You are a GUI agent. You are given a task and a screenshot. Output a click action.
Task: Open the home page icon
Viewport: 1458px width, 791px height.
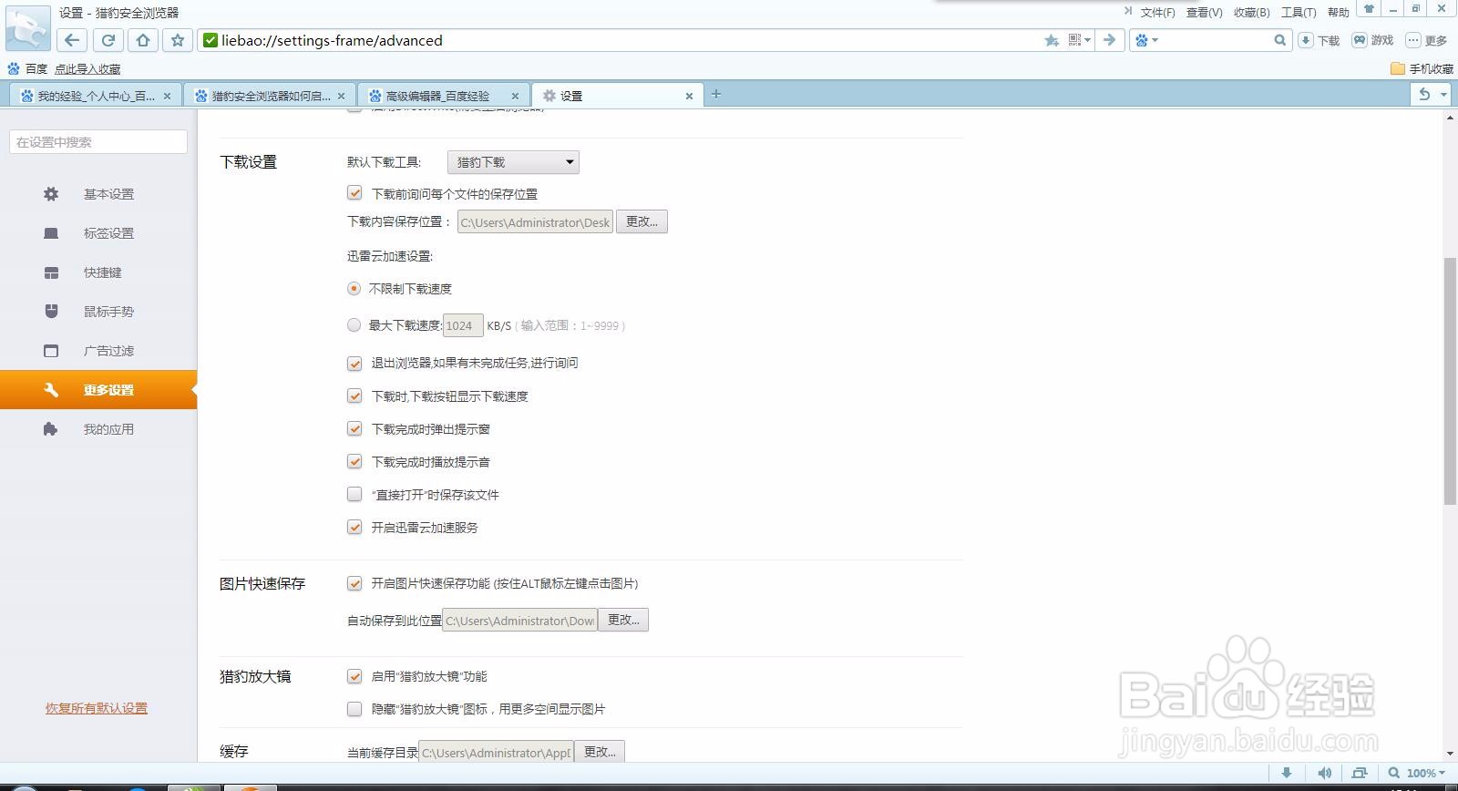143,40
